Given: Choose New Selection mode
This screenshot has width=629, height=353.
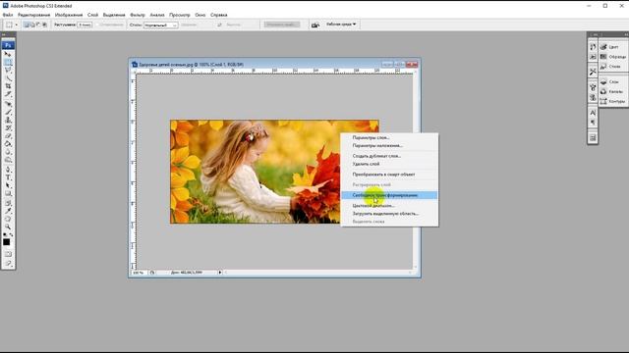Looking at the screenshot, I should pyautogui.click(x=27, y=25).
